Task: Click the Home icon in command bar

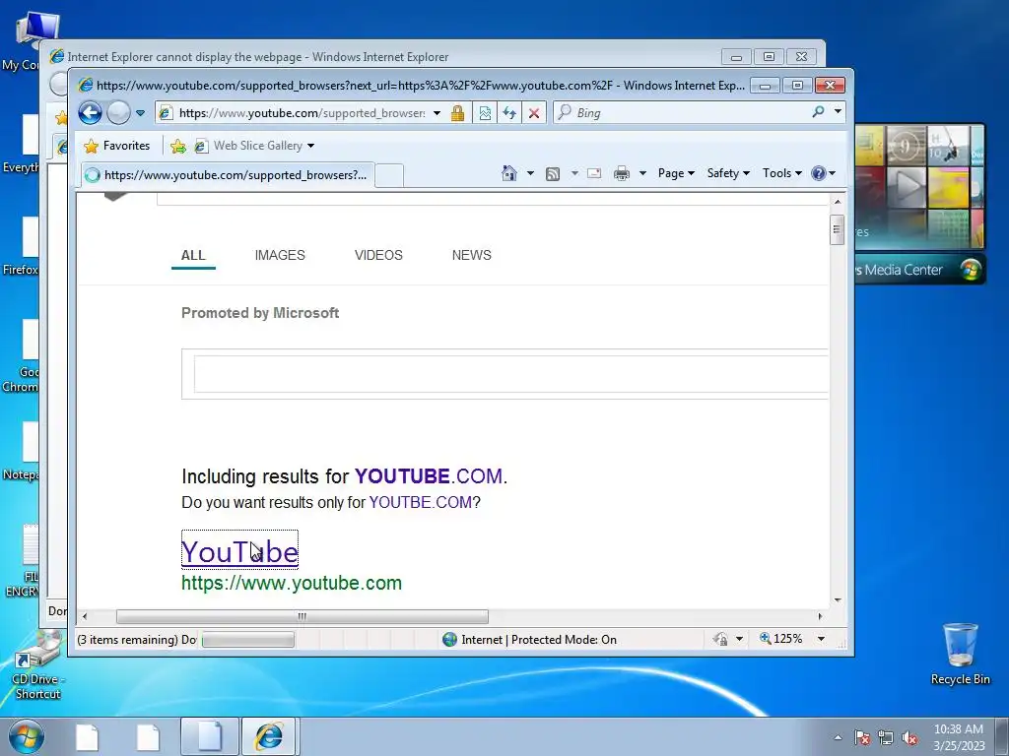Action: point(509,173)
